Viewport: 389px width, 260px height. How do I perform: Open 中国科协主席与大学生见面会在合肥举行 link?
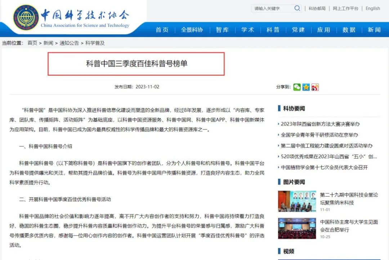(x=349, y=226)
